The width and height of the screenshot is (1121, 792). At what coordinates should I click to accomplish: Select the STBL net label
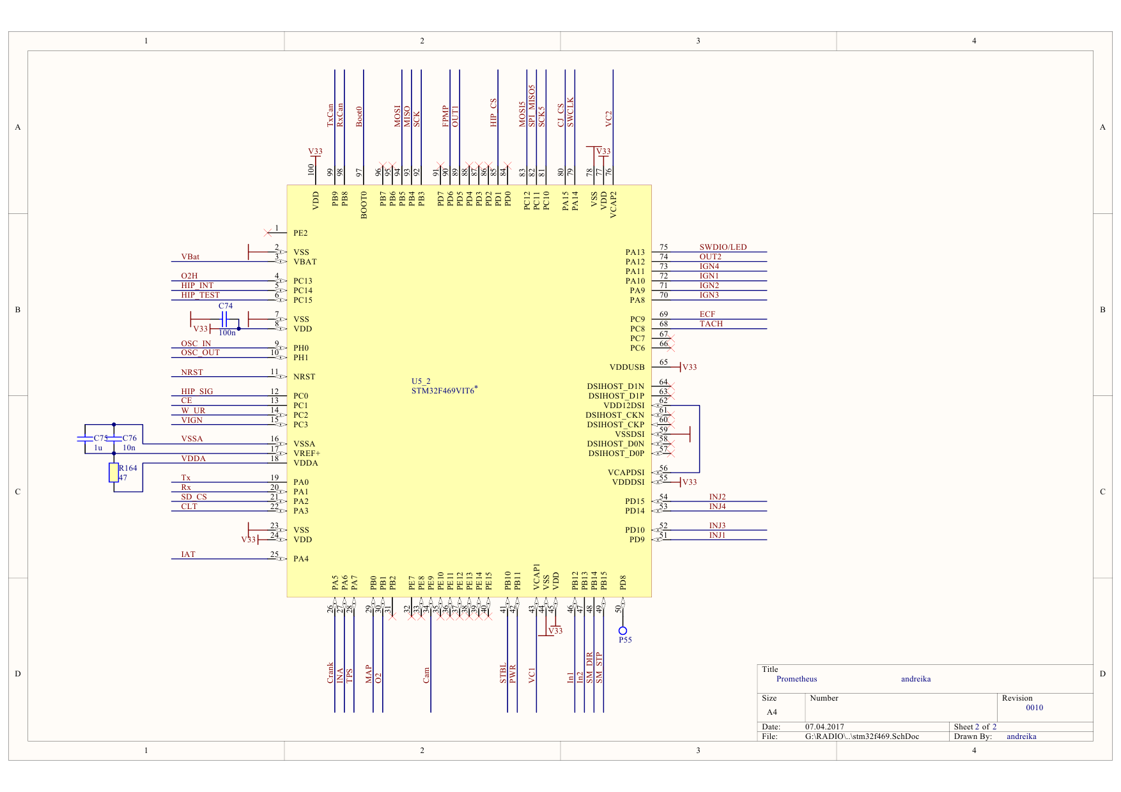coord(503,674)
